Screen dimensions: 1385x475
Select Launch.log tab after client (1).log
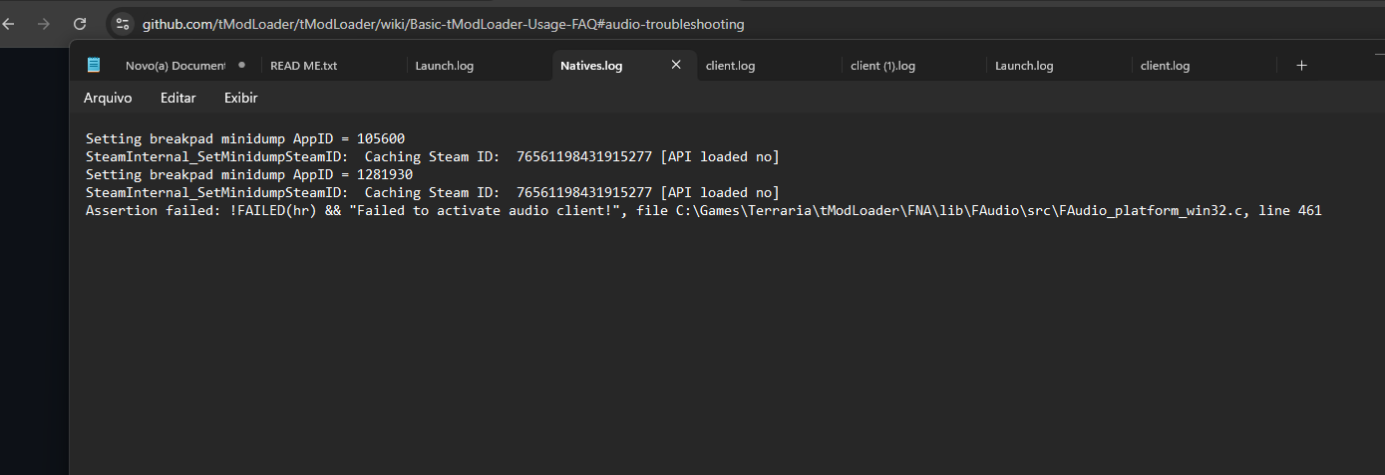[1024, 66]
